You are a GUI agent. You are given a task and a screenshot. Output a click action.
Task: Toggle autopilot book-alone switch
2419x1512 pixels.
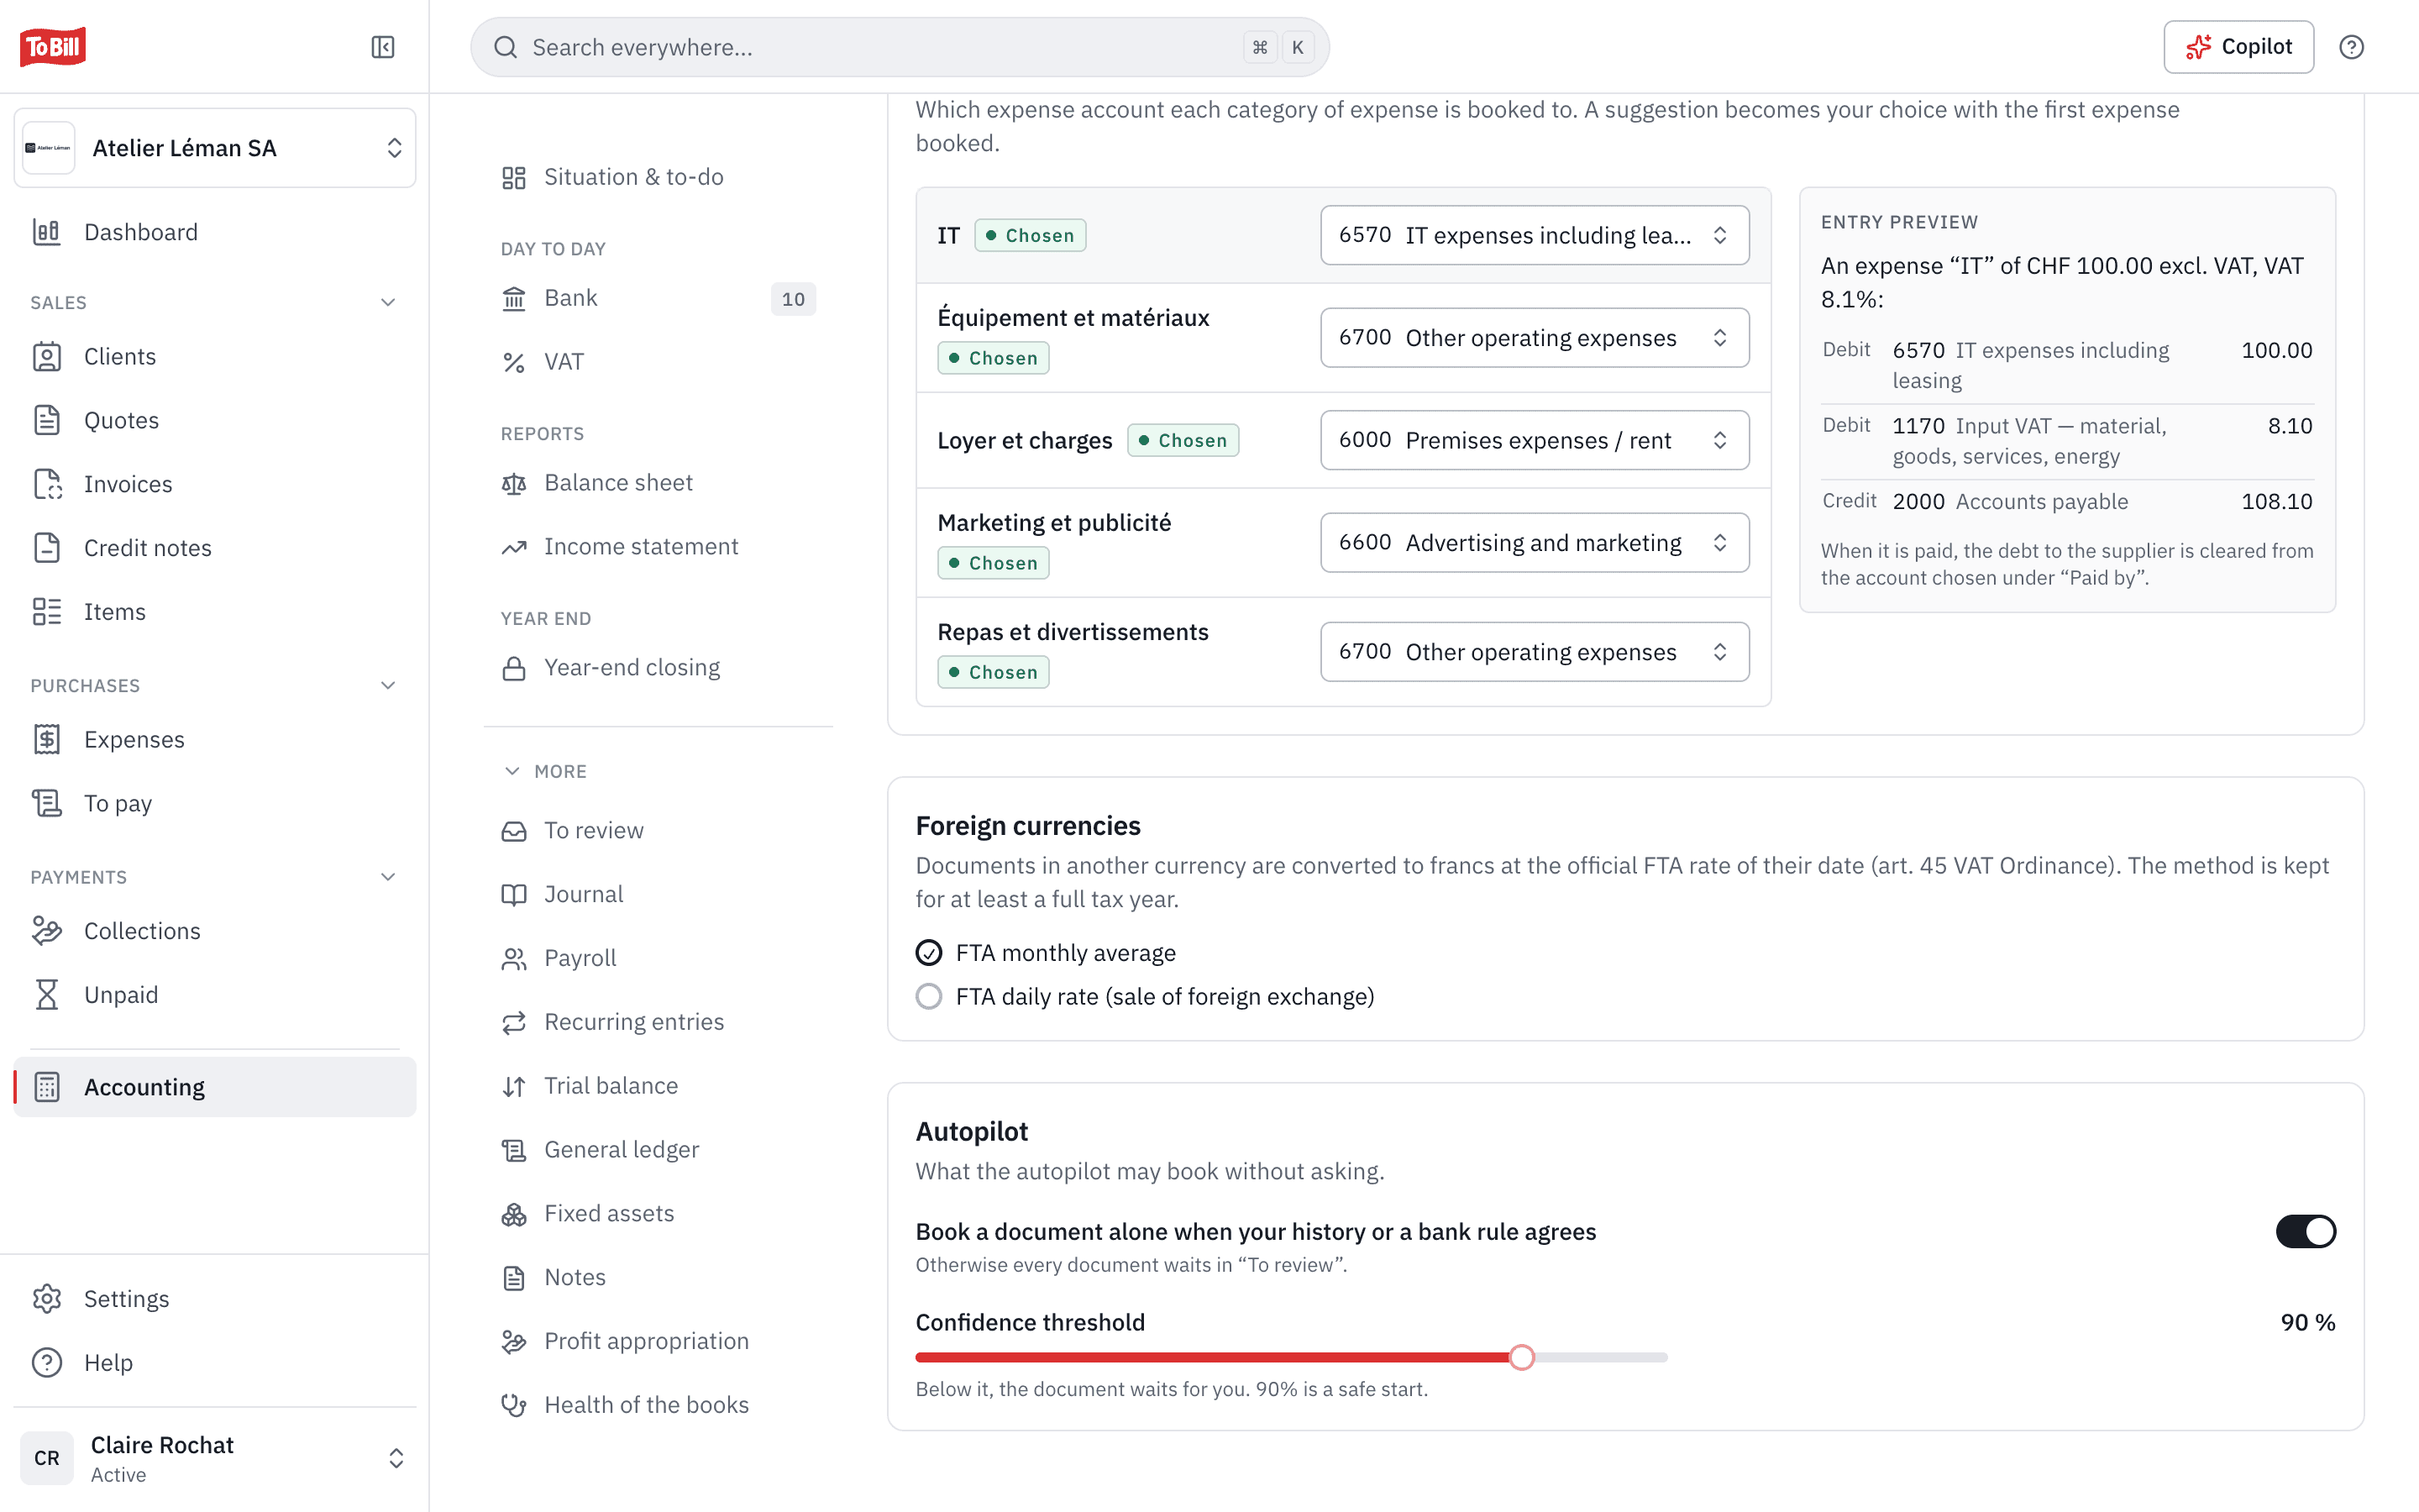coord(2305,1231)
